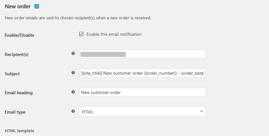
Task: Click the New order page heading
Action: [18, 7]
